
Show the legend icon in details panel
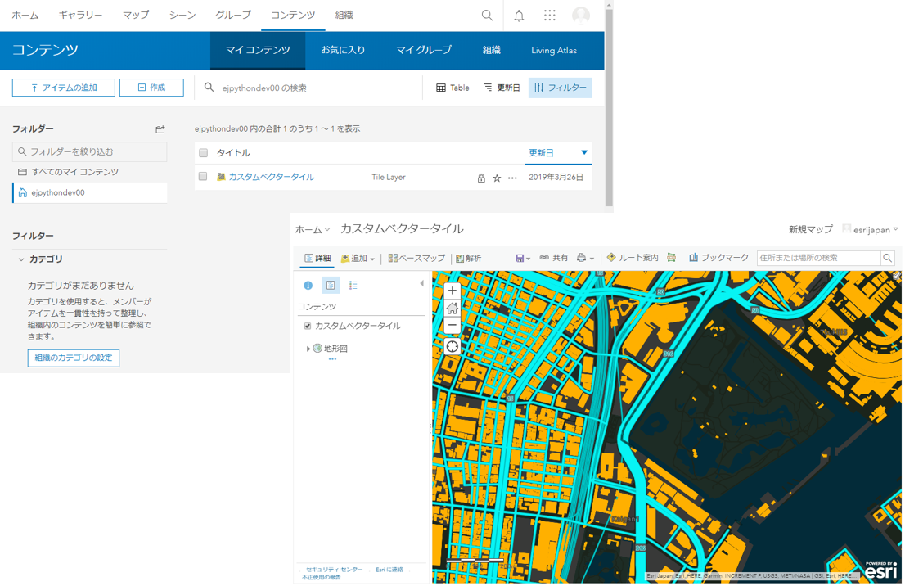[353, 285]
